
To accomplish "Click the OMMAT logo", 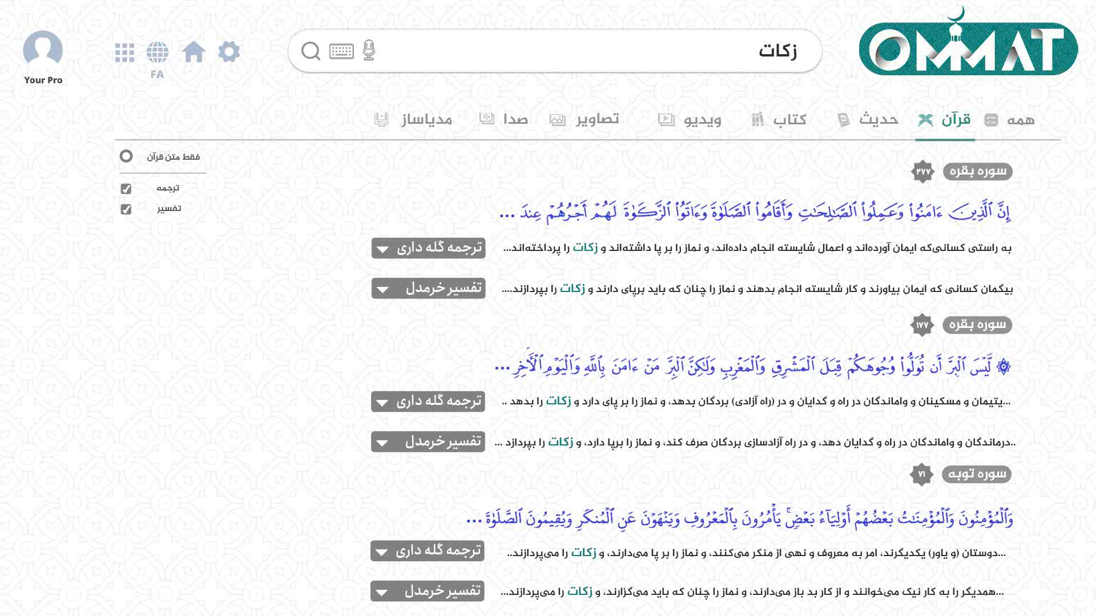I will (970, 46).
